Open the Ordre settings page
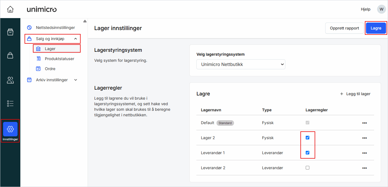 pos(50,69)
